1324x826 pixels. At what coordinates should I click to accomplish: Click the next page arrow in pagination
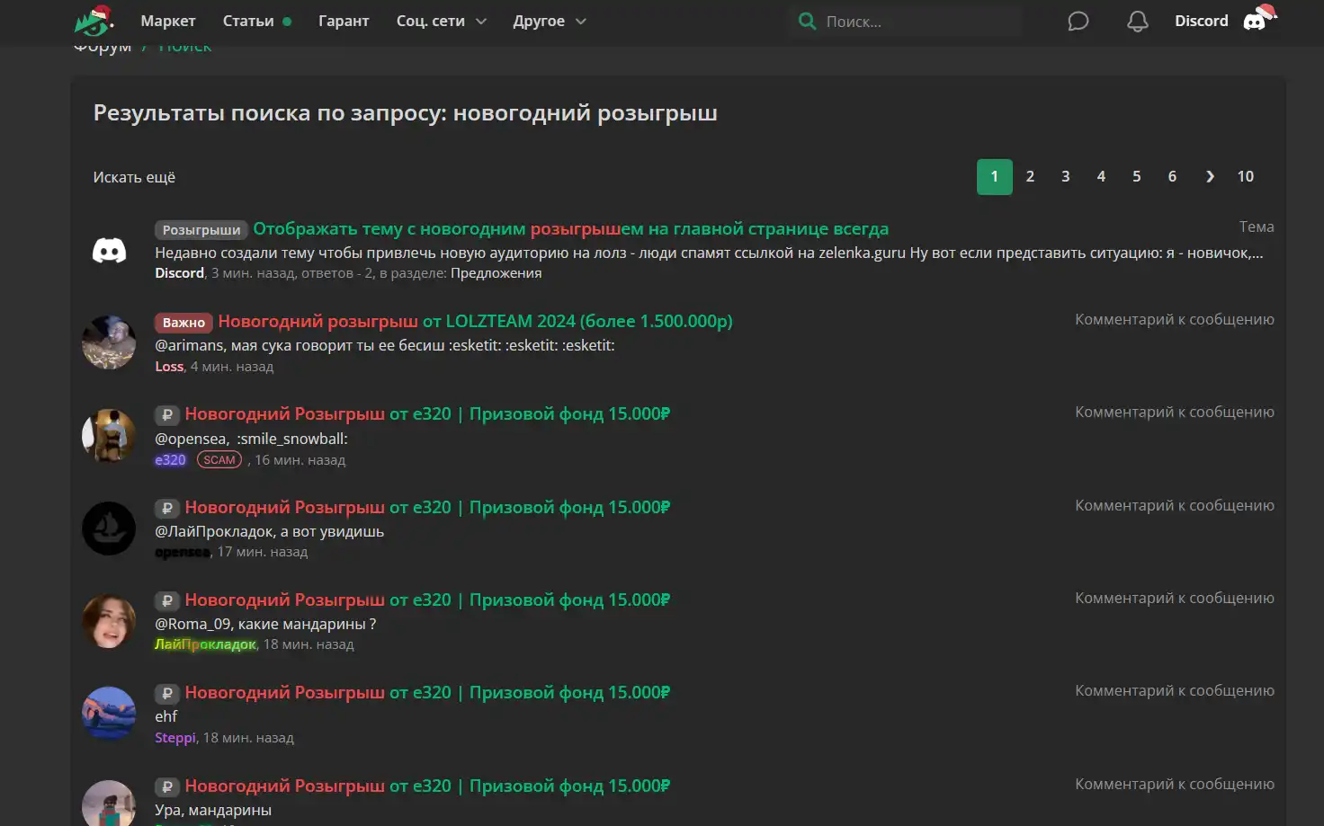pos(1210,176)
